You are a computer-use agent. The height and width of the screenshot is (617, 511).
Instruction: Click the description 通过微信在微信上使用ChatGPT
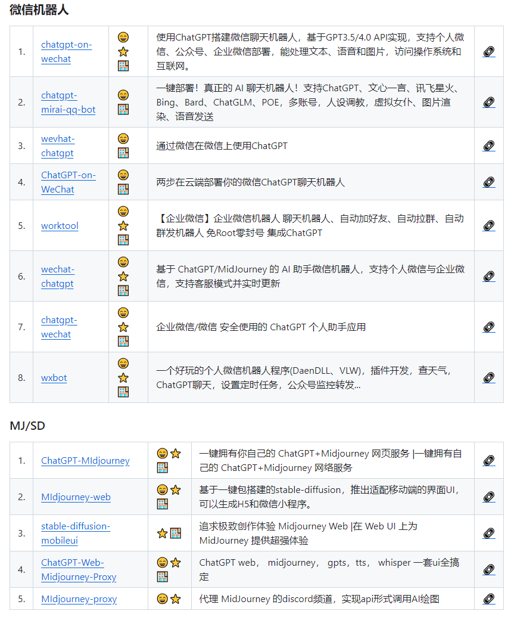click(222, 146)
